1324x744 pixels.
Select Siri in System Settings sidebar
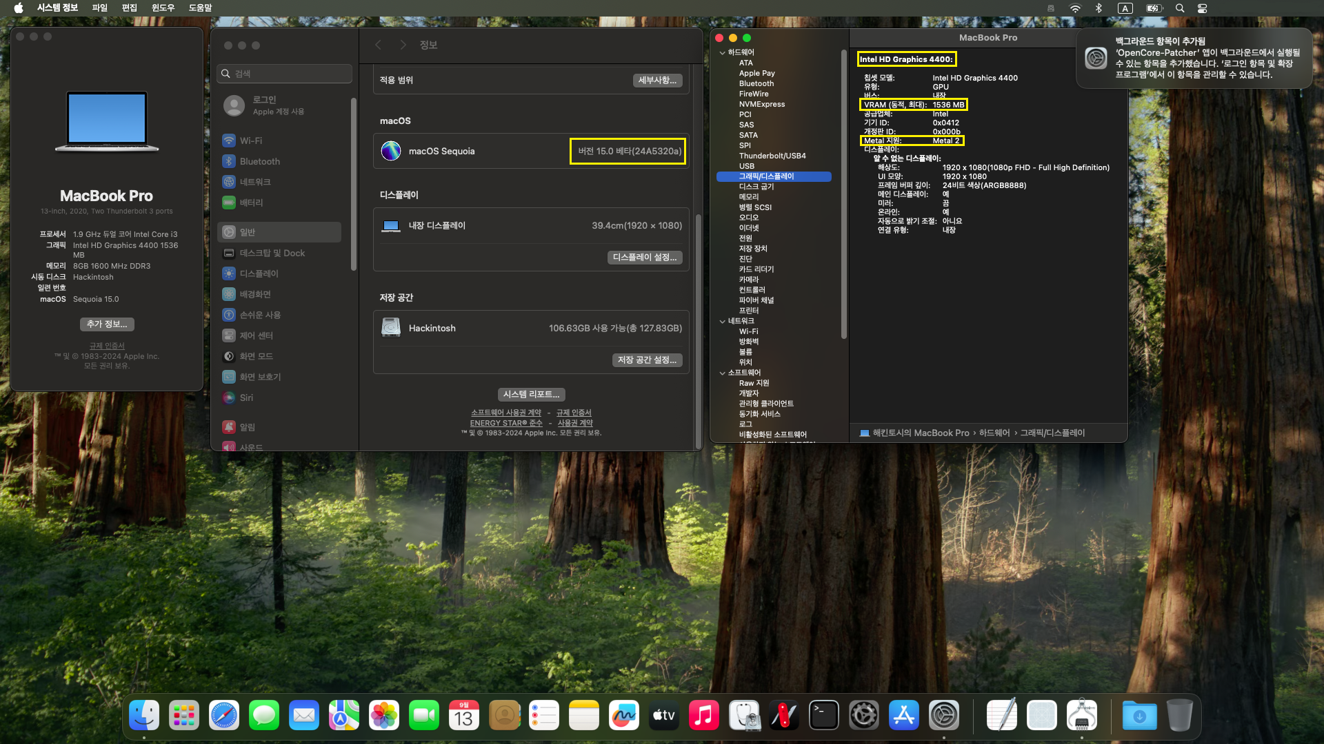pyautogui.click(x=279, y=397)
